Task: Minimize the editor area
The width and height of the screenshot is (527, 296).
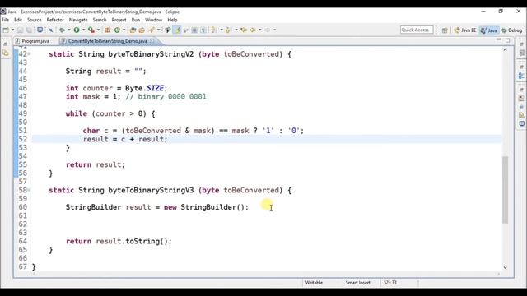Action: [499, 40]
